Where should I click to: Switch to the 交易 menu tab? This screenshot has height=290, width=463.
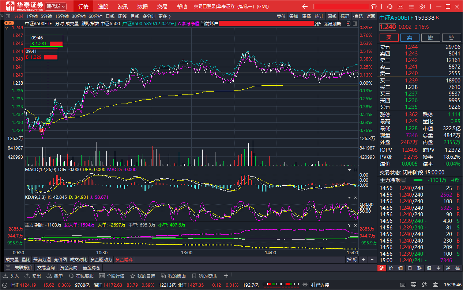pyautogui.click(x=162, y=7)
